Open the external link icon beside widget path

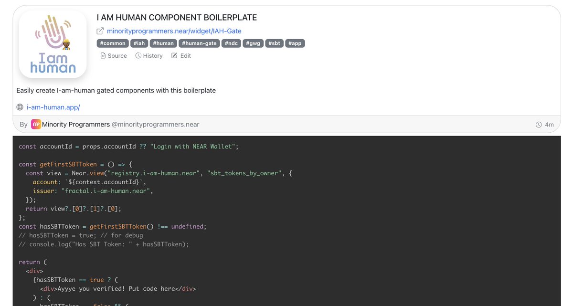click(x=100, y=31)
